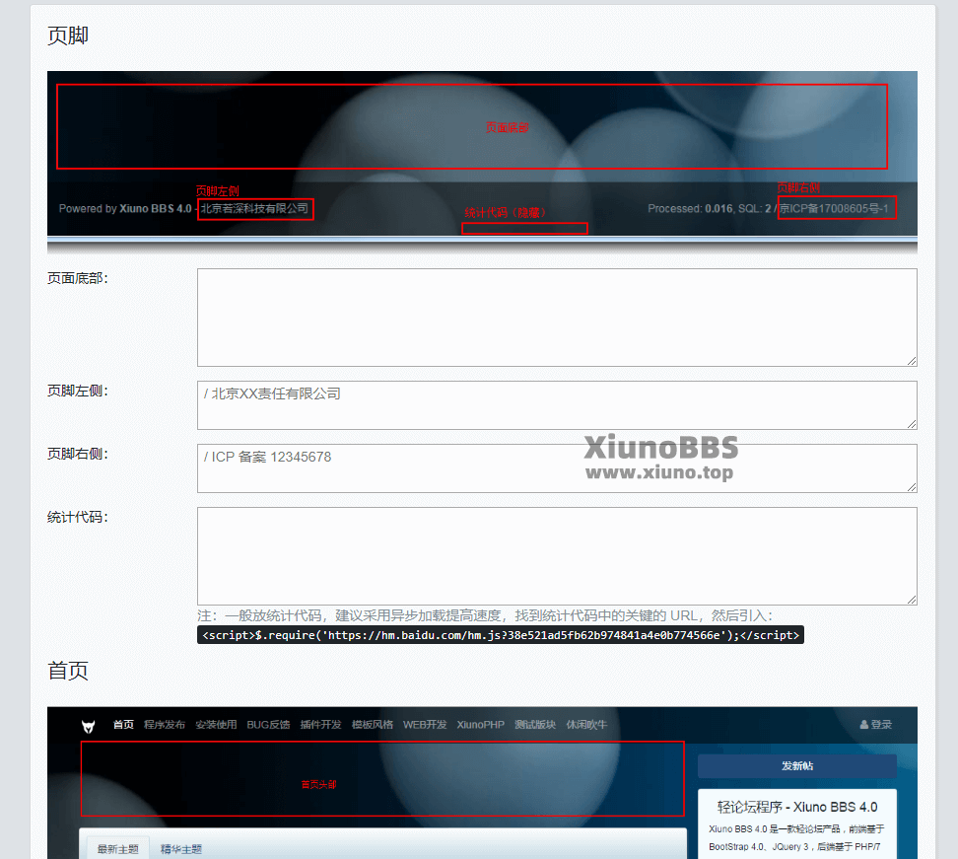Image resolution: width=958 pixels, height=859 pixels.
Task: Click the resize grip of 页脚右侧 text area
Action: 912,486
